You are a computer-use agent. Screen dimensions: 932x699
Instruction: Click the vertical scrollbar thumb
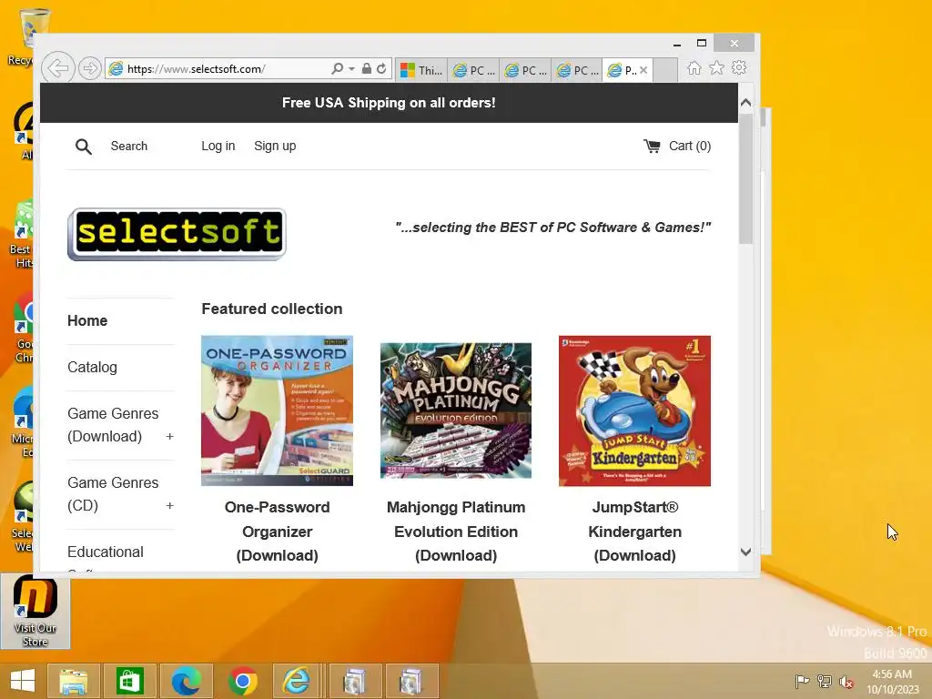[x=746, y=178]
